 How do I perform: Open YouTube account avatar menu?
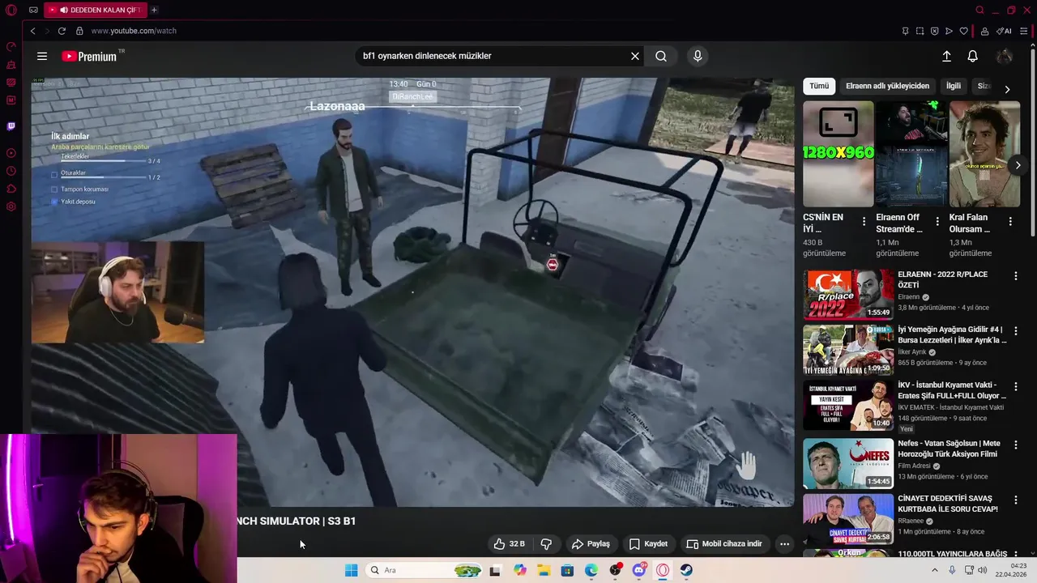(x=1005, y=56)
